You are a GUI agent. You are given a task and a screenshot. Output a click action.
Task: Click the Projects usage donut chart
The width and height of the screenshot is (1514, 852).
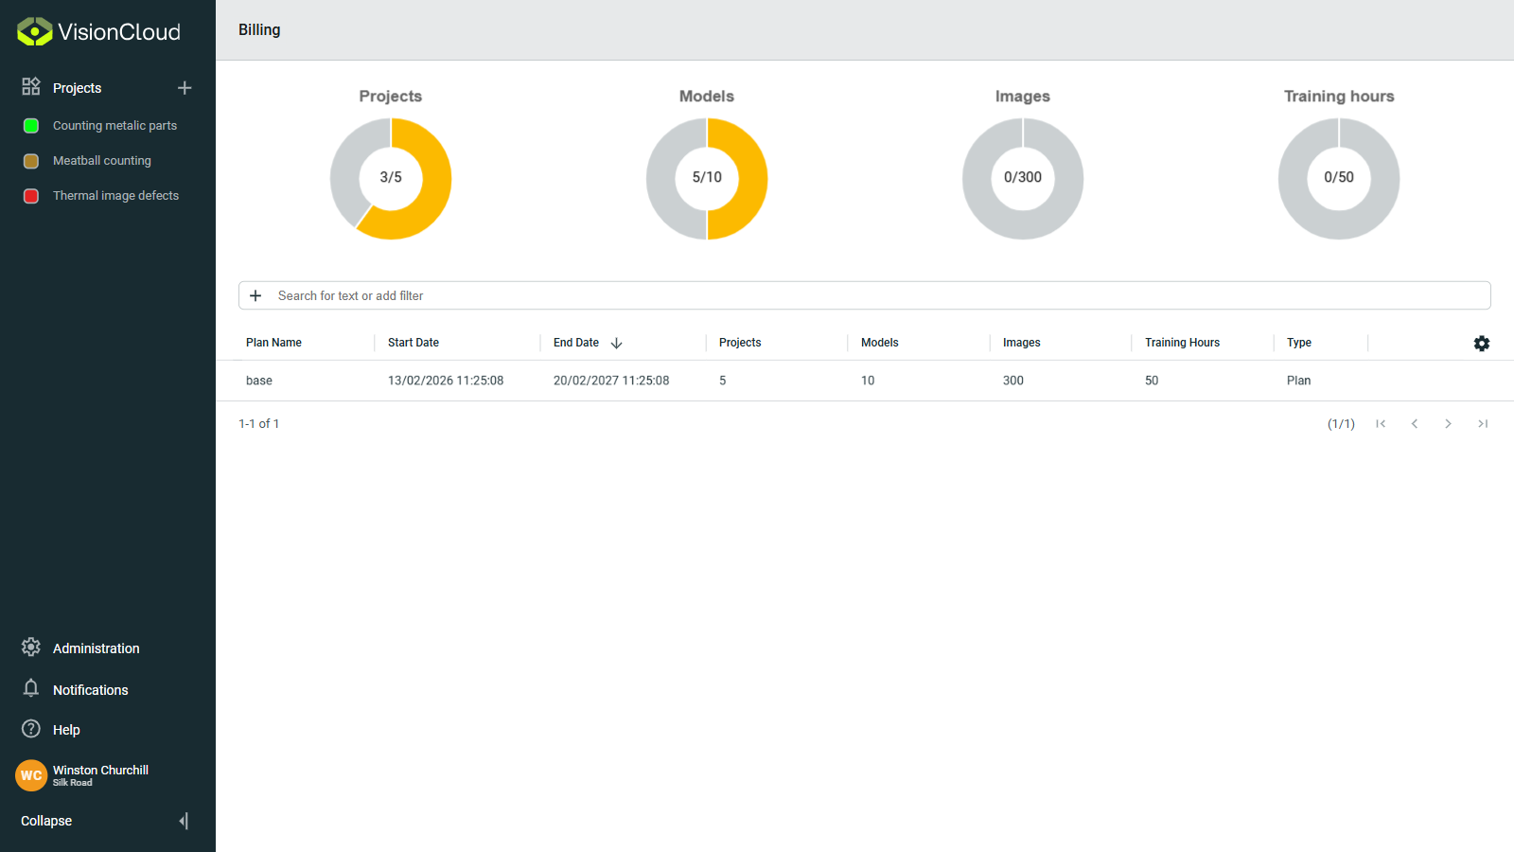coord(391,178)
